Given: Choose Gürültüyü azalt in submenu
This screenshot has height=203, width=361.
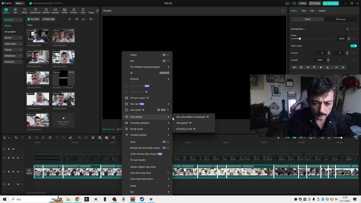Looking at the screenshot, I should tap(193, 129).
